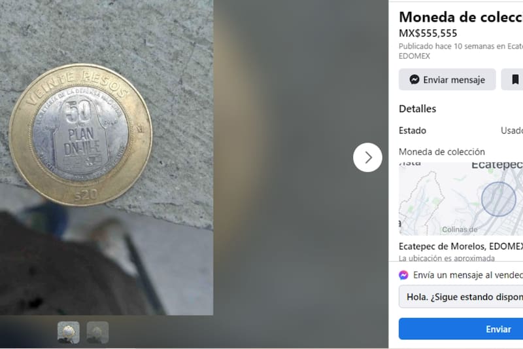523x349 pixels.
Task: Click the Messenger icon in Enviar mensaje
Action: coord(414,79)
